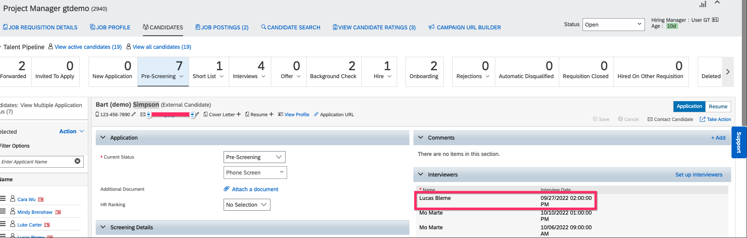Click the pencil icon beside phone number
This screenshot has height=238, width=747.
pos(134,115)
